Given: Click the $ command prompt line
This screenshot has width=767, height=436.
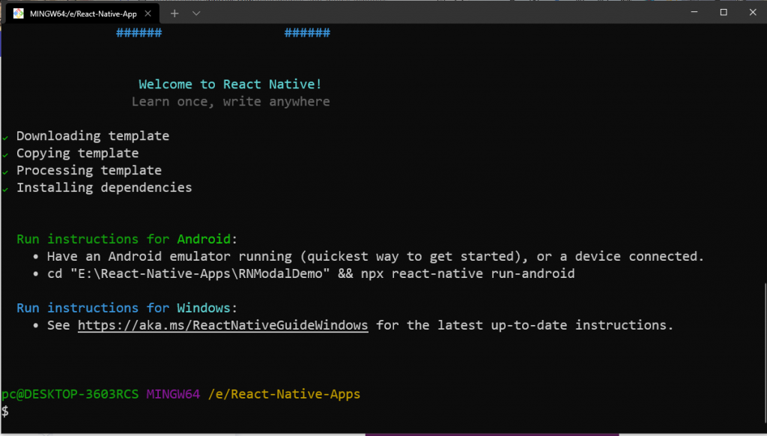Looking at the screenshot, I should click(x=5, y=411).
